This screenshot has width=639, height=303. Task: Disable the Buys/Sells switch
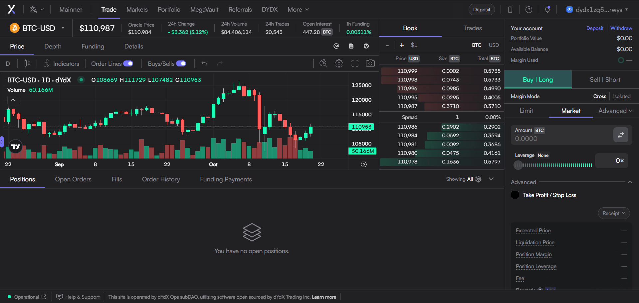(x=181, y=63)
